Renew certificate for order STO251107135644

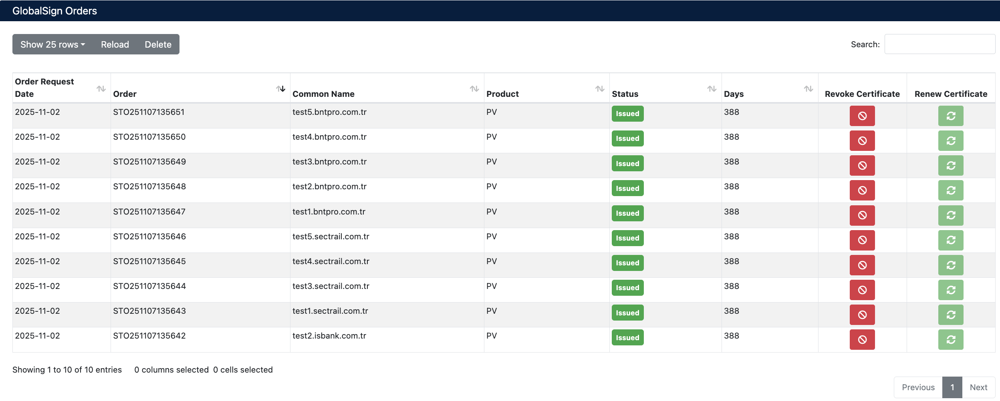[x=950, y=290]
